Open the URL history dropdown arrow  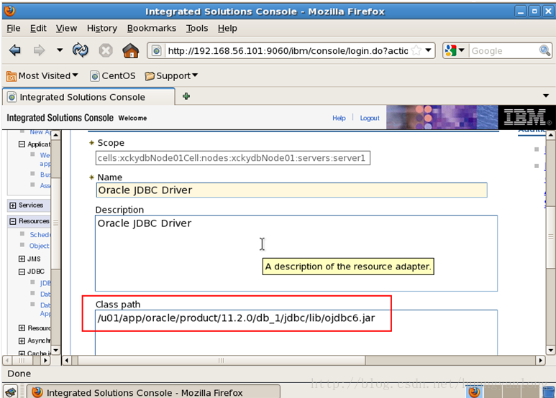(x=428, y=50)
